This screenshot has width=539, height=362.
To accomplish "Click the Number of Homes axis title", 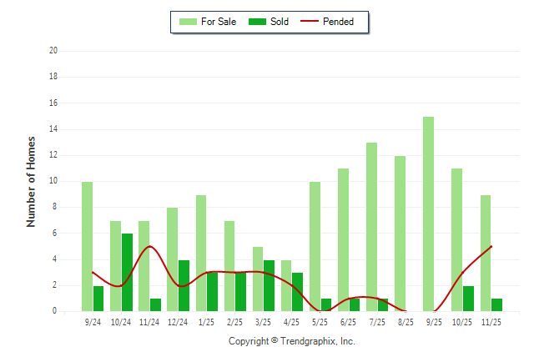I will [x=31, y=181].
